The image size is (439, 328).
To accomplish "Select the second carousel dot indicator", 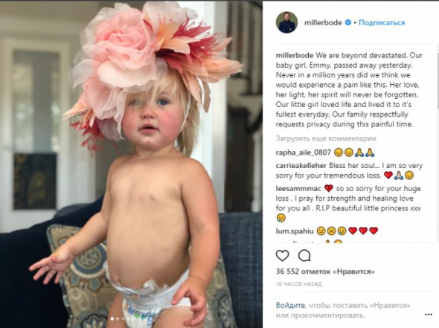I will [118, 318].
